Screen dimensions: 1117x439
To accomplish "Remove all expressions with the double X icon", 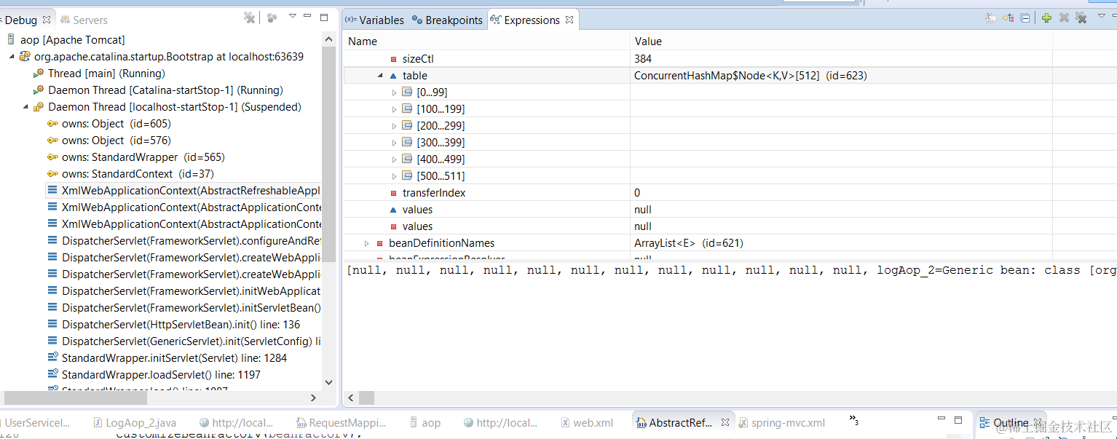I will (1081, 18).
